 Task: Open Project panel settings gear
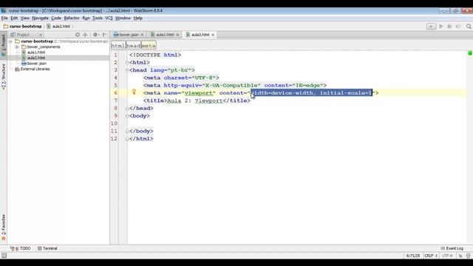pyautogui.click(x=95, y=35)
